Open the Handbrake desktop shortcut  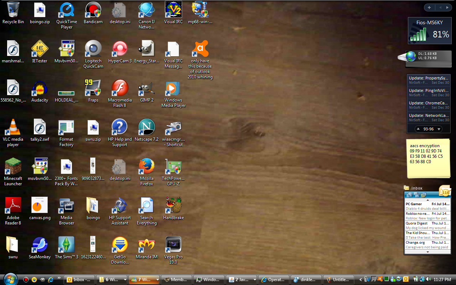[x=173, y=207]
